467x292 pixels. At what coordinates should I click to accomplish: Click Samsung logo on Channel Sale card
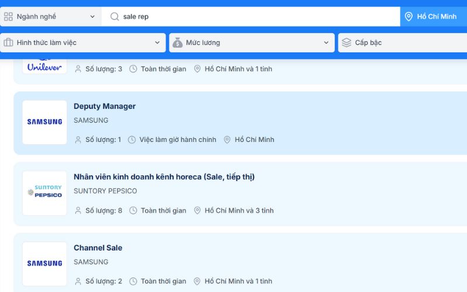coord(45,264)
